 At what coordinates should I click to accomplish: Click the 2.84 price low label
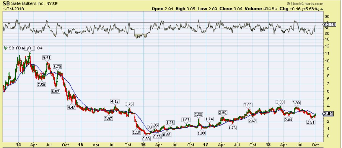[x=289, y=120]
